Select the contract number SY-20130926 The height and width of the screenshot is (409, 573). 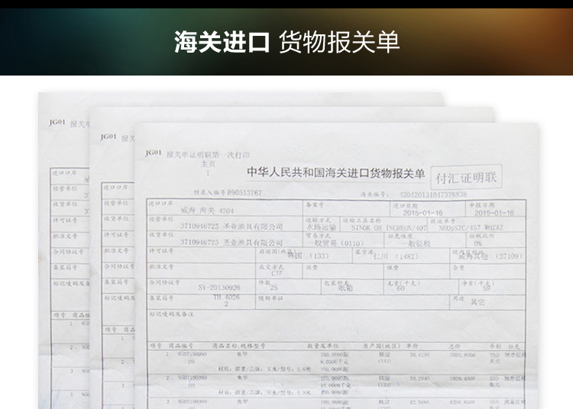point(219,288)
